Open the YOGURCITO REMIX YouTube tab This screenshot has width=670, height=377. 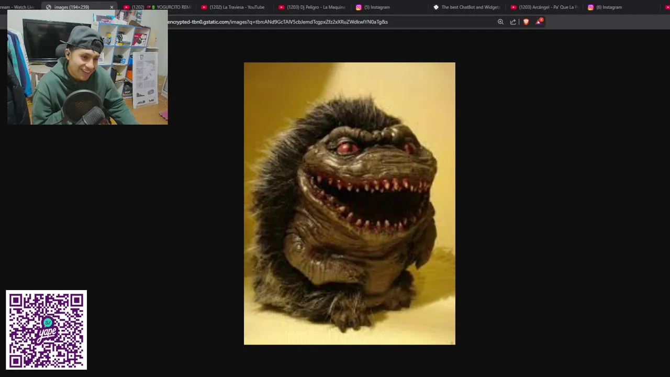(158, 7)
